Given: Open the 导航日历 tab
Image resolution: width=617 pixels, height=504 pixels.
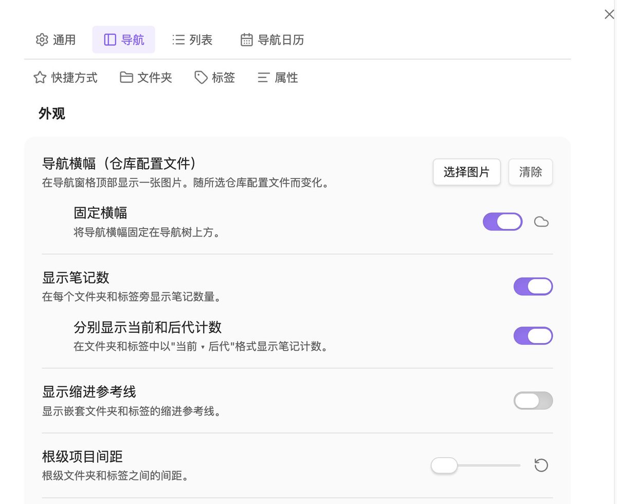Looking at the screenshot, I should [x=273, y=40].
